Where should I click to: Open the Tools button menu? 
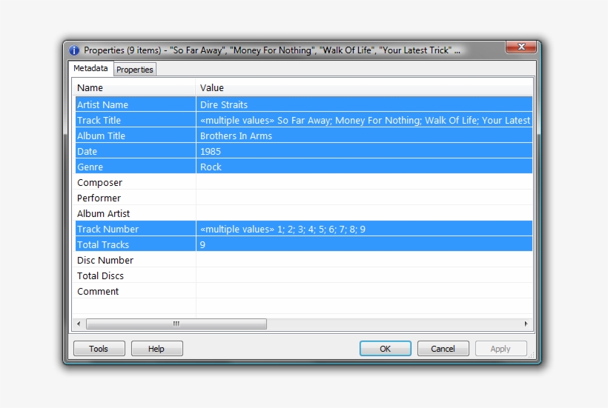[x=99, y=349]
